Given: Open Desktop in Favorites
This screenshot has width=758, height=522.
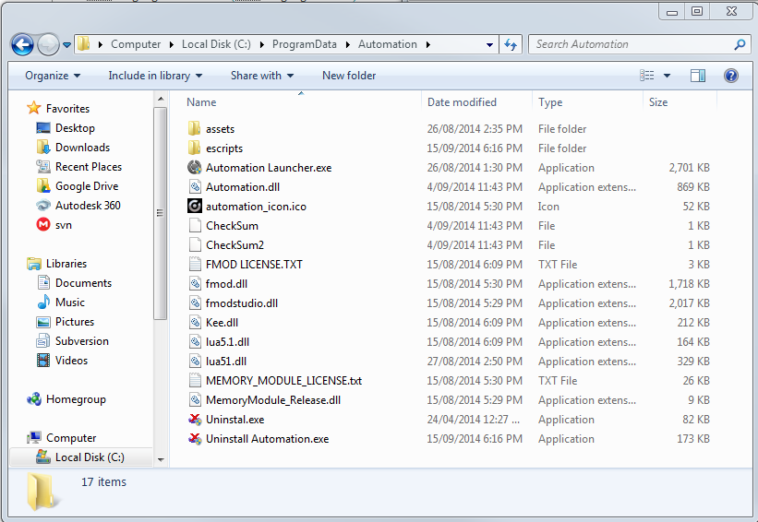Looking at the screenshot, I should point(75,128).
